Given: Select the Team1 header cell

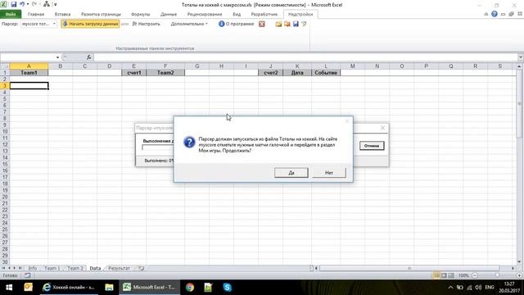Looking at the screenshot, I should [29, 73].
